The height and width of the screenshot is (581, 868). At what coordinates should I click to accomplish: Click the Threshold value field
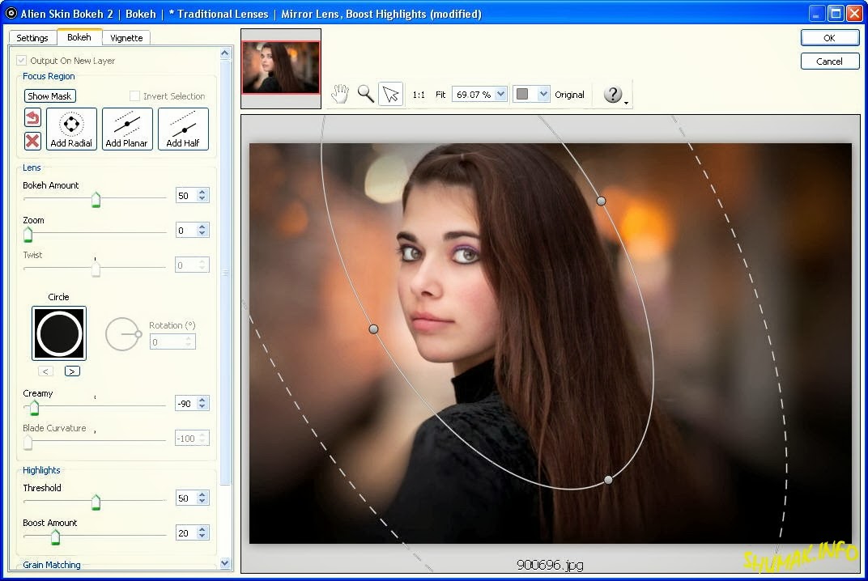point(186,498)
